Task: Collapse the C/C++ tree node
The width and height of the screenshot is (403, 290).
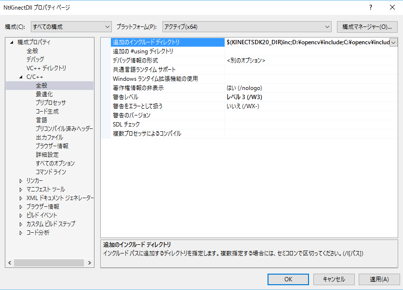Action: [21, 77]
